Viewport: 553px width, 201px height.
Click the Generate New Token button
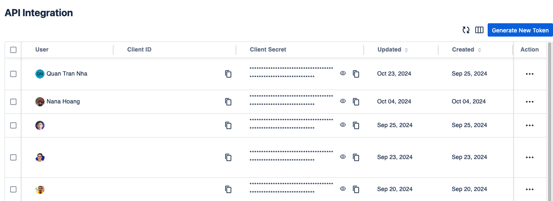click(520, 30)
